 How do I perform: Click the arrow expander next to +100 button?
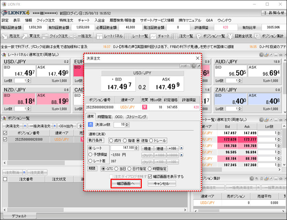point(182,148)
